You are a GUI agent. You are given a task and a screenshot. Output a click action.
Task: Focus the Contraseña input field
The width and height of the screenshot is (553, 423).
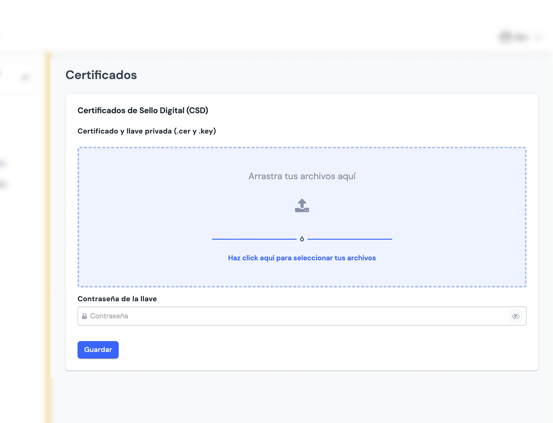295,316
